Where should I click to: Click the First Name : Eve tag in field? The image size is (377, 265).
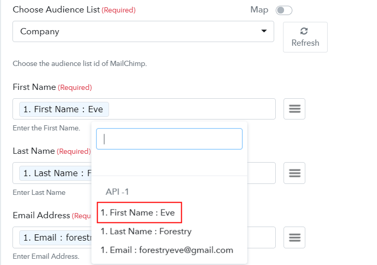pos(63,110)
